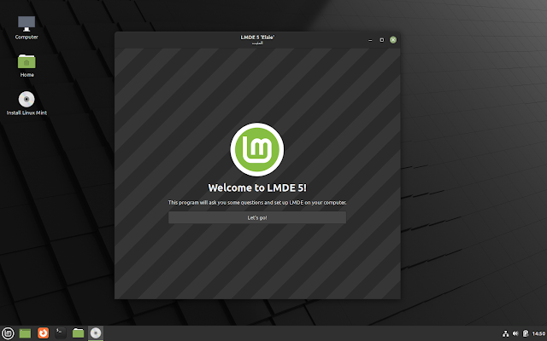This screenshot has height=341, width=547.
Task: Click the update manager shield tray icon
Action: click(526, 333)
